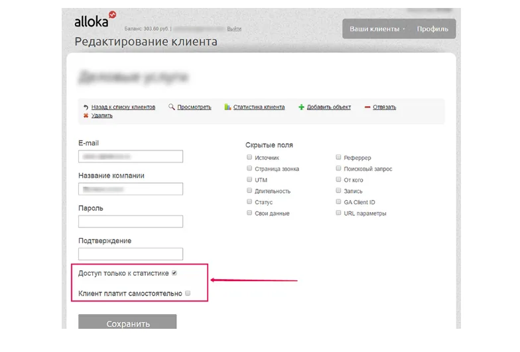The height and width of the screenshot is (352, 520).
Task: Click the bar chart icon for Статистика клиента
Action: (227, 107)
